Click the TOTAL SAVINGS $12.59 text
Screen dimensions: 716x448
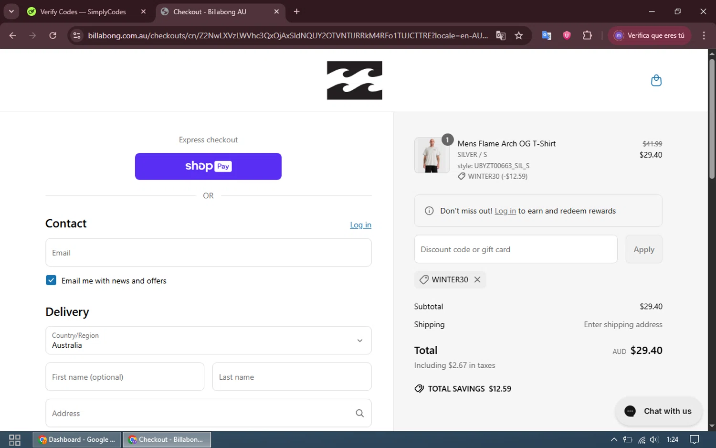469,388
